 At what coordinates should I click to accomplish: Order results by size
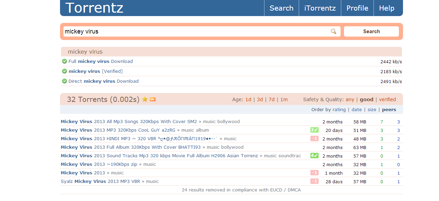372,110
